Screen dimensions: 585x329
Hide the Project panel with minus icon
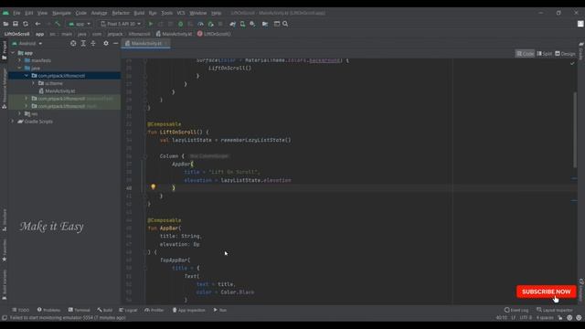tap(116, 43)
